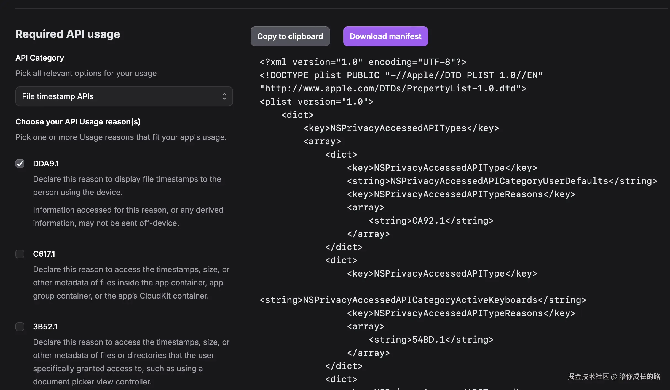Image resolution: width=670 pixels, height=390 pixels.
Task: Click the C617.1 reason label
Action: (x=44, y=254)
